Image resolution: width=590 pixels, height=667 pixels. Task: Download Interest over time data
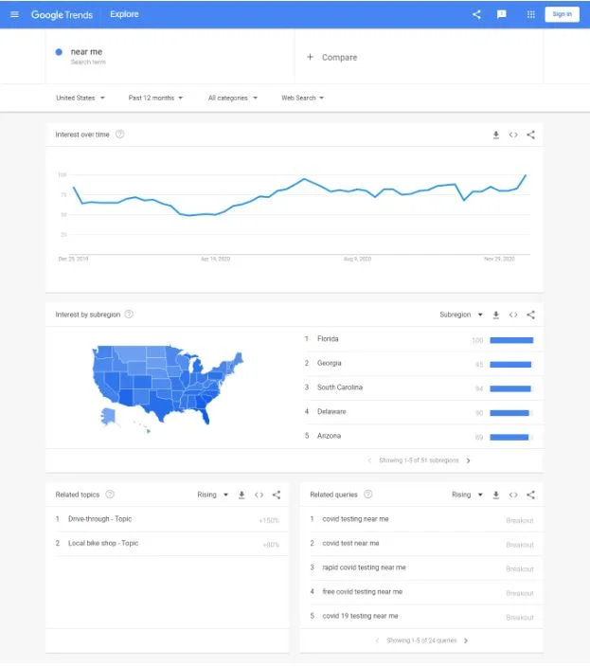pyautogui.click(x=495, y=135)
